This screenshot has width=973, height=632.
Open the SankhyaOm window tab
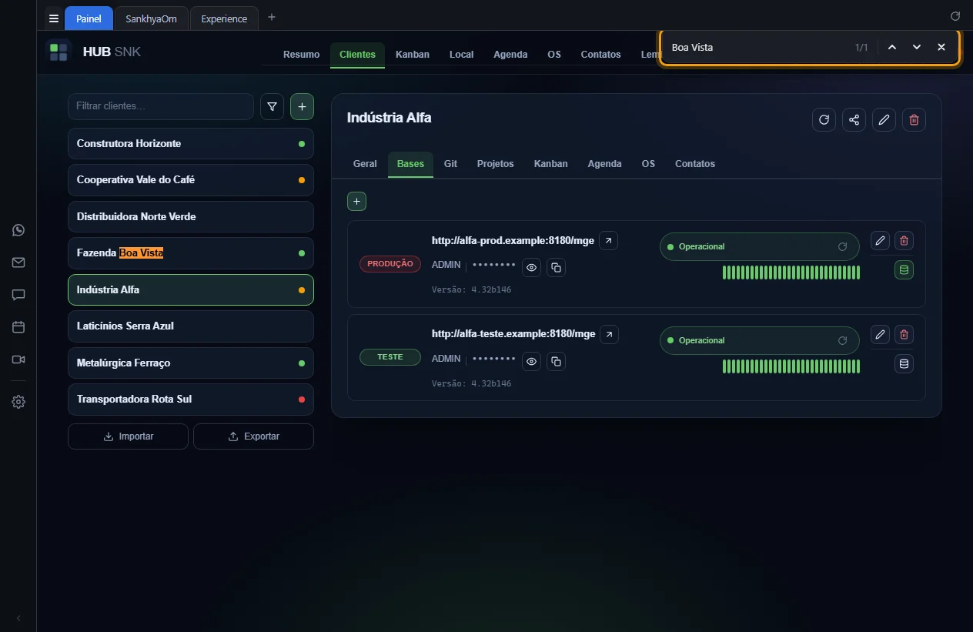pos(151,18)
